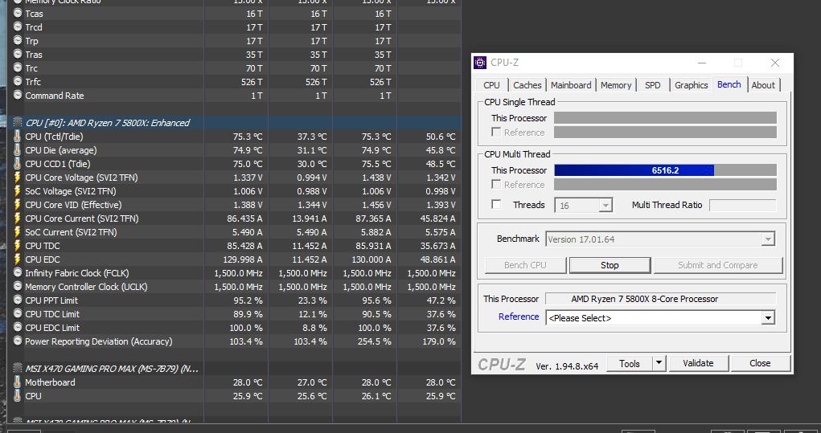
Task: Click Submit and Compare button
Action: (717, 265)
